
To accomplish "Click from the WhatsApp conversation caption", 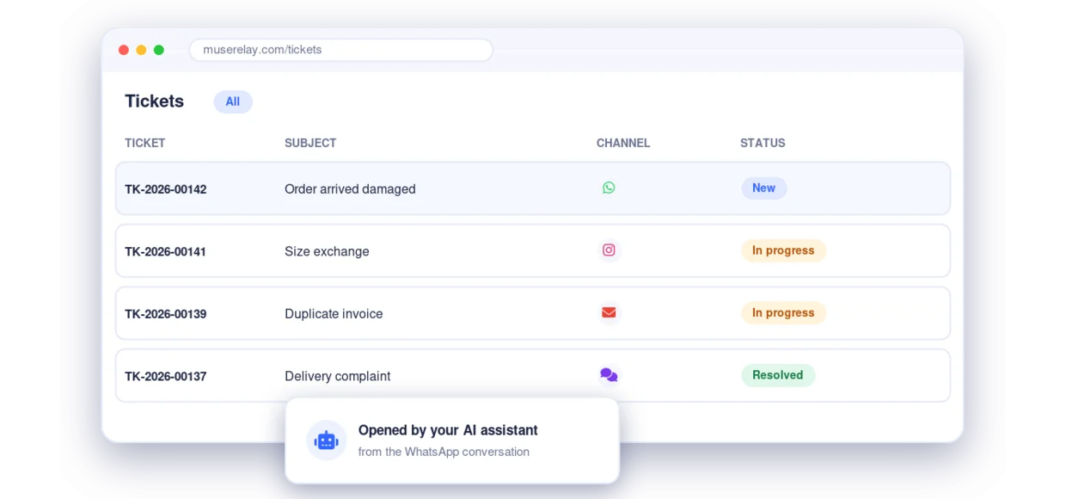I will [444, 452].
